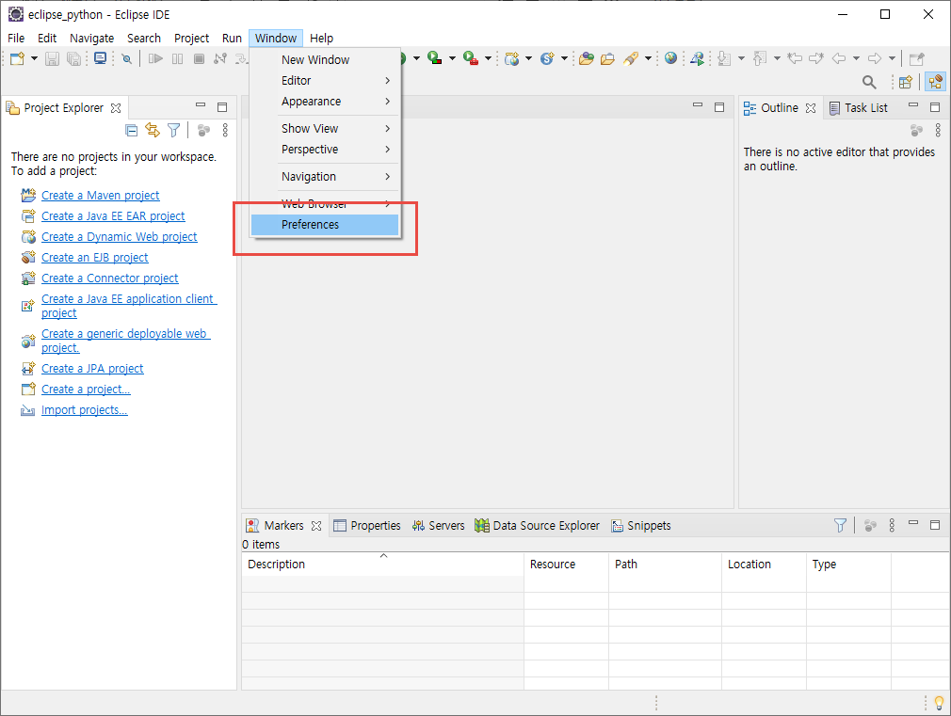This screenshot has width=951, height=716.
Task: Click the magnifier Quick Access search icon
Action: pyautogui.click(x=869, y=82)
